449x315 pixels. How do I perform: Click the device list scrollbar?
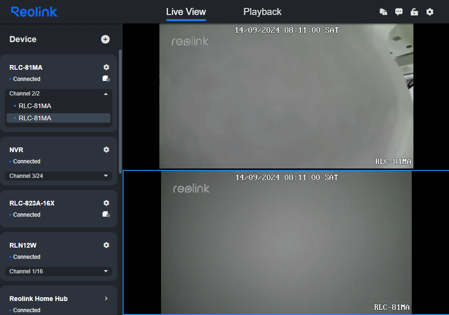(x=120, y=112)
